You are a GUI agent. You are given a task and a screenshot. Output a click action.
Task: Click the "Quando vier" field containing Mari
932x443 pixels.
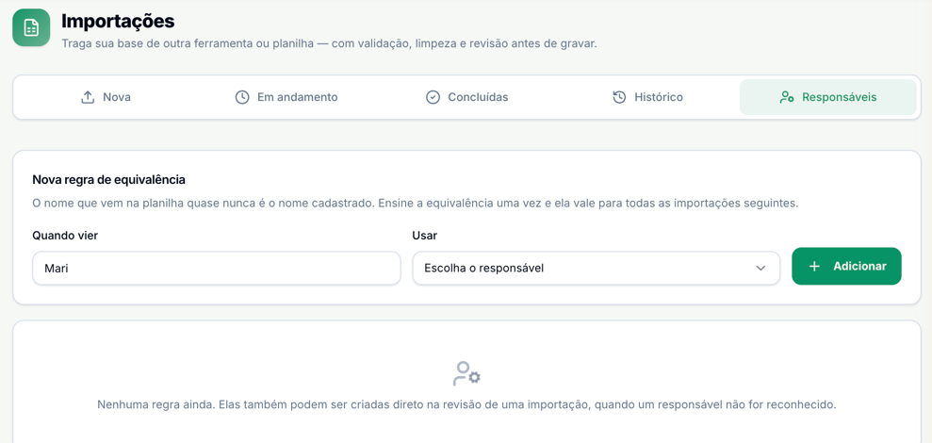pyautogui.click(x=217, y=269)
